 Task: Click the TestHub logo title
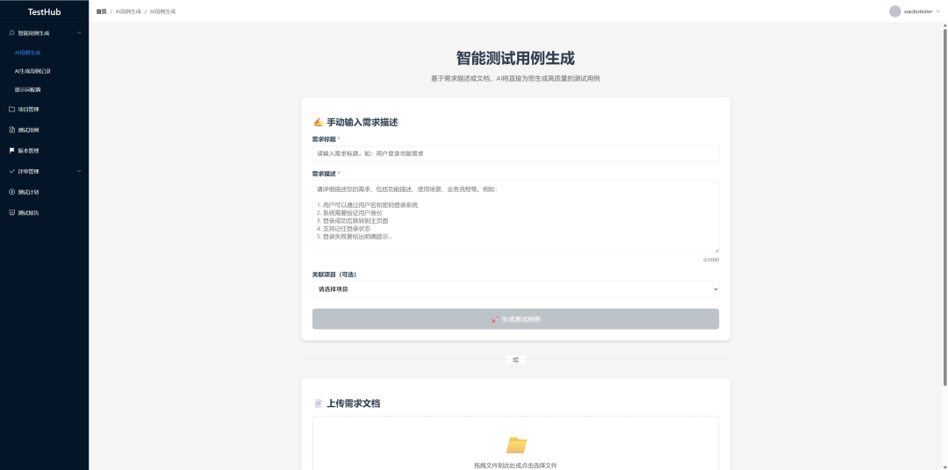[x=44, y=12]
